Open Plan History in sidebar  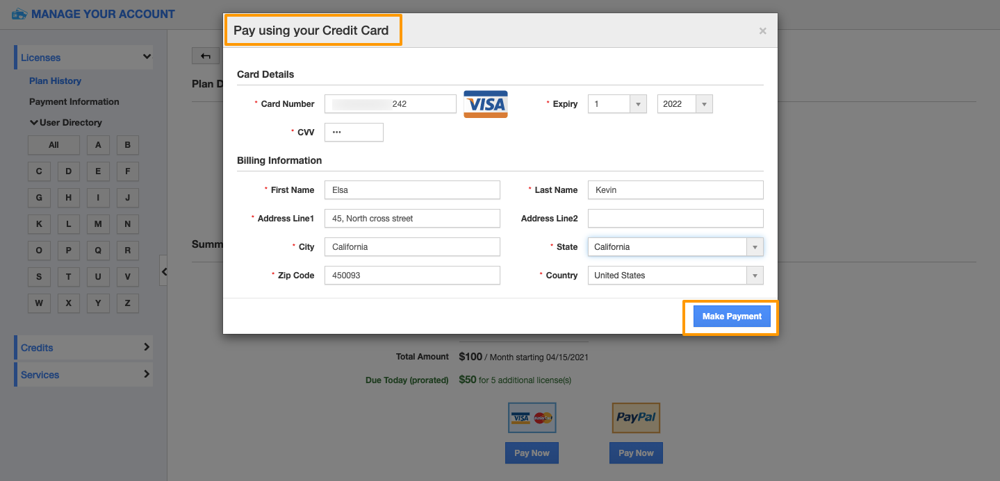55,81
